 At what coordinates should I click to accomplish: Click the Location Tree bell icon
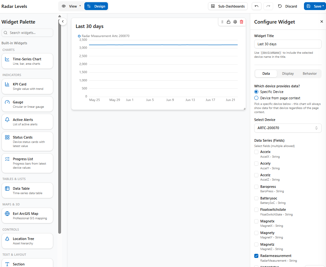click(x=7, y=238)
